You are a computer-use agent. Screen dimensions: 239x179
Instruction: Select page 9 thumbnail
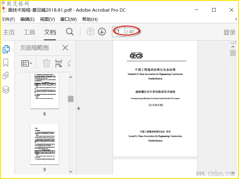tap(45, 144)
